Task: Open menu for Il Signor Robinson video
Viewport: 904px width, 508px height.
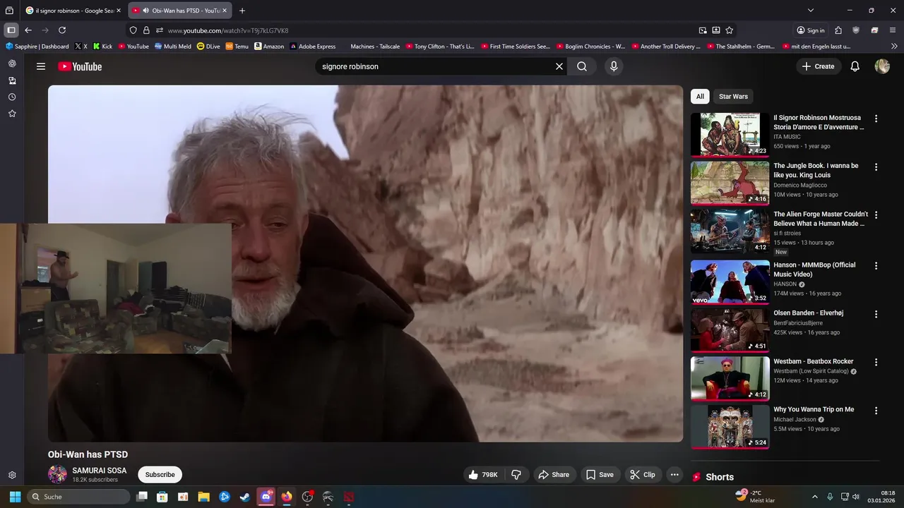Action: tap(876, 119)
